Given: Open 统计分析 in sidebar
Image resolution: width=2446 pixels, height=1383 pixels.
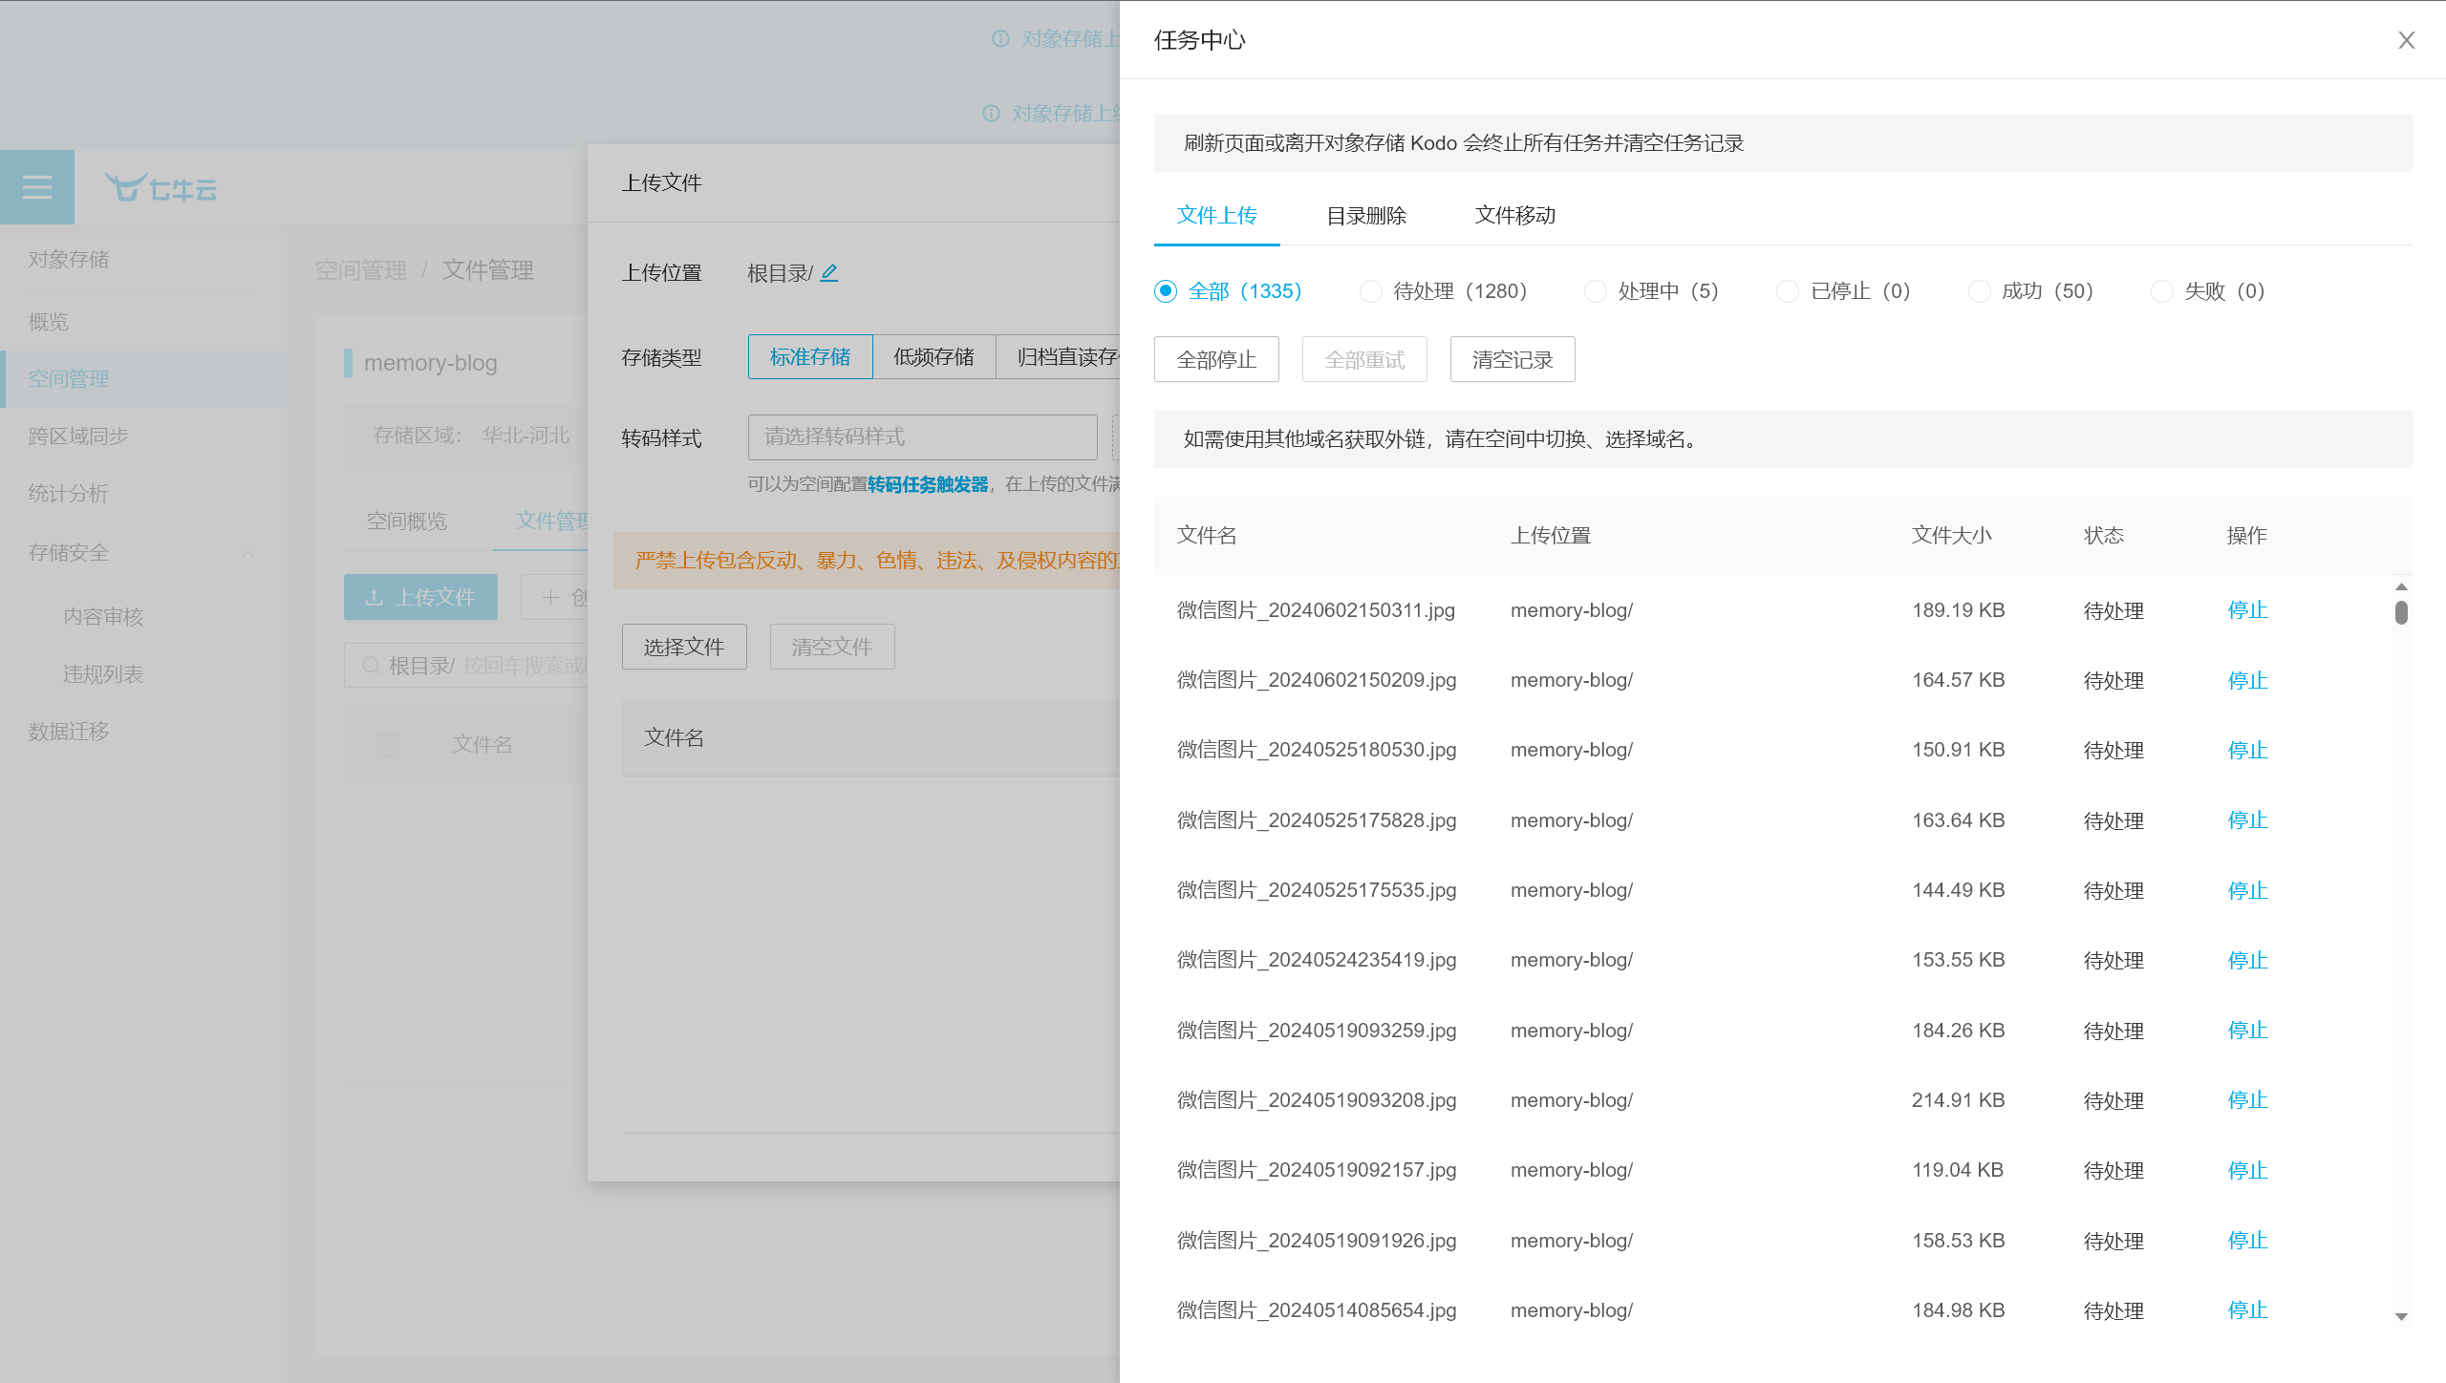Looking at the screenshot, I should click(69, 494).
